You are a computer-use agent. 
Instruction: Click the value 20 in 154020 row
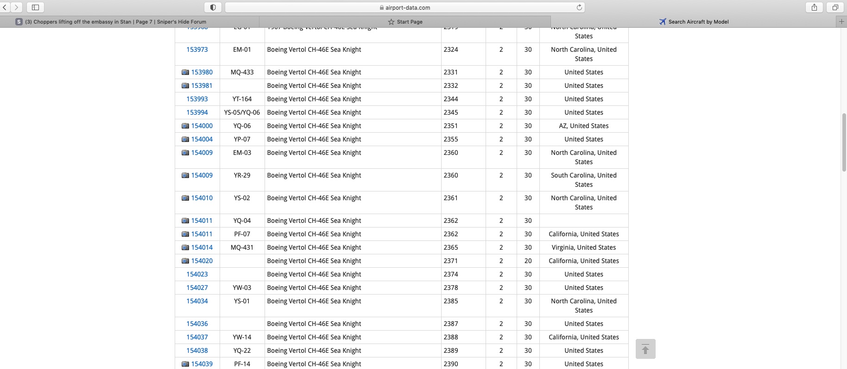(528, 261)
